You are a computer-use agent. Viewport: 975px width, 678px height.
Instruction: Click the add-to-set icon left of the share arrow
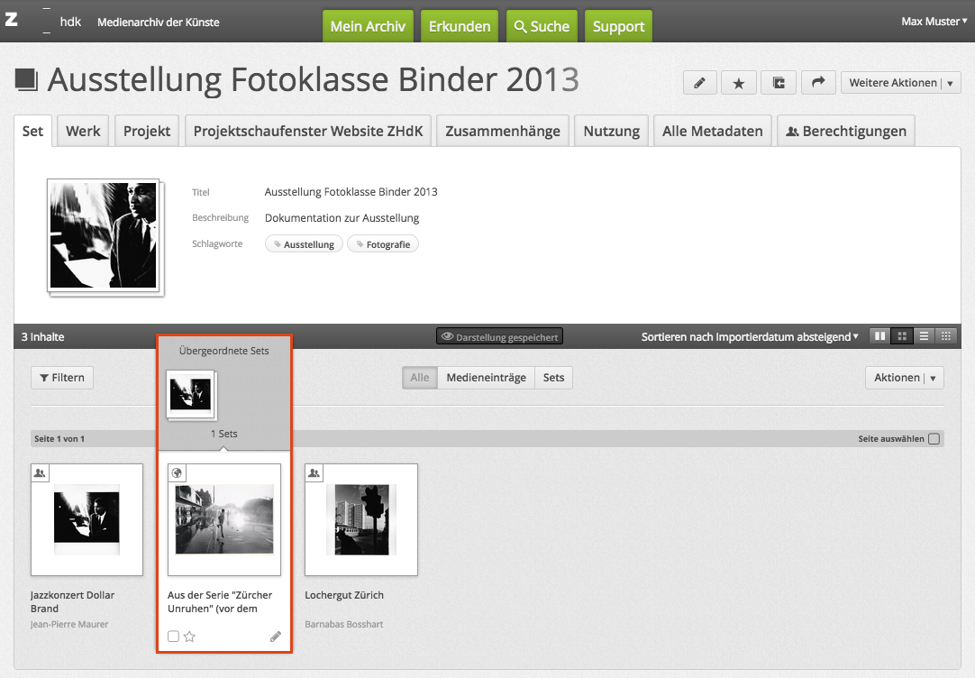[x=779, y=83]
